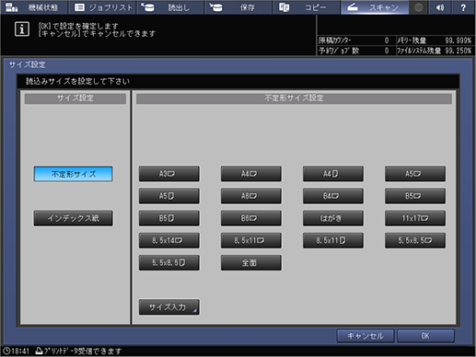Switch to the ジョブリスト tab
This screenshot has width=476, height=357.
click(x=103, y=7)
